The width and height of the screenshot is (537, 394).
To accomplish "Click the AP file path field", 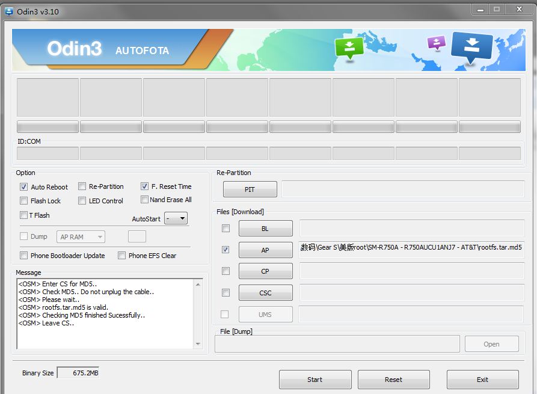I will coord(411,249).
